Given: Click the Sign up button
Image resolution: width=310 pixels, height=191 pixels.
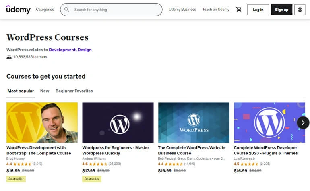Looking at the screenshot, I should pyautogui.click(x=281, y=10).
